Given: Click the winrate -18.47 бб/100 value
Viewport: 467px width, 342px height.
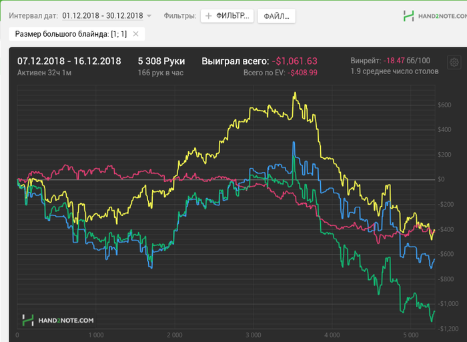Looking at the screenshot, I should tap(406, 61).
